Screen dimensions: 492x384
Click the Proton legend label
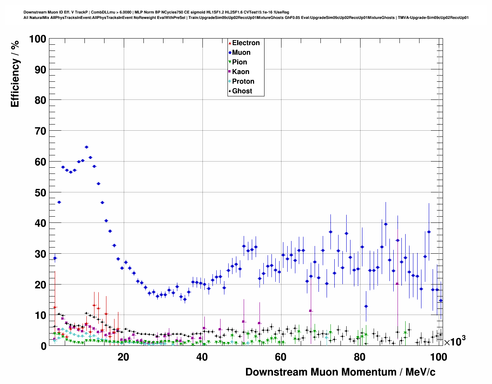243,81
